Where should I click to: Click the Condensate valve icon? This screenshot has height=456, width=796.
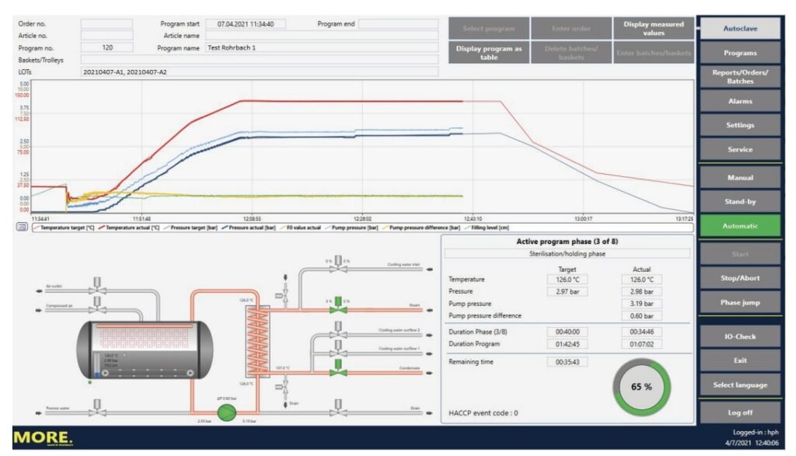[x=338, y=371]
